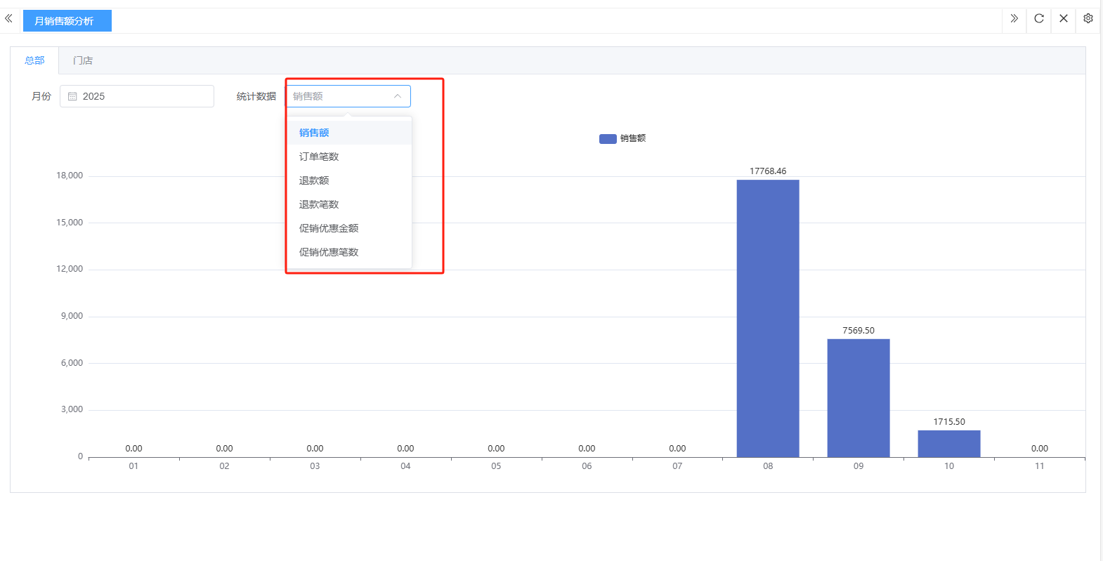This screenshot has height=561, width=1103.
Task: Click the month 08 bar in chart
Action: point(767,319)
